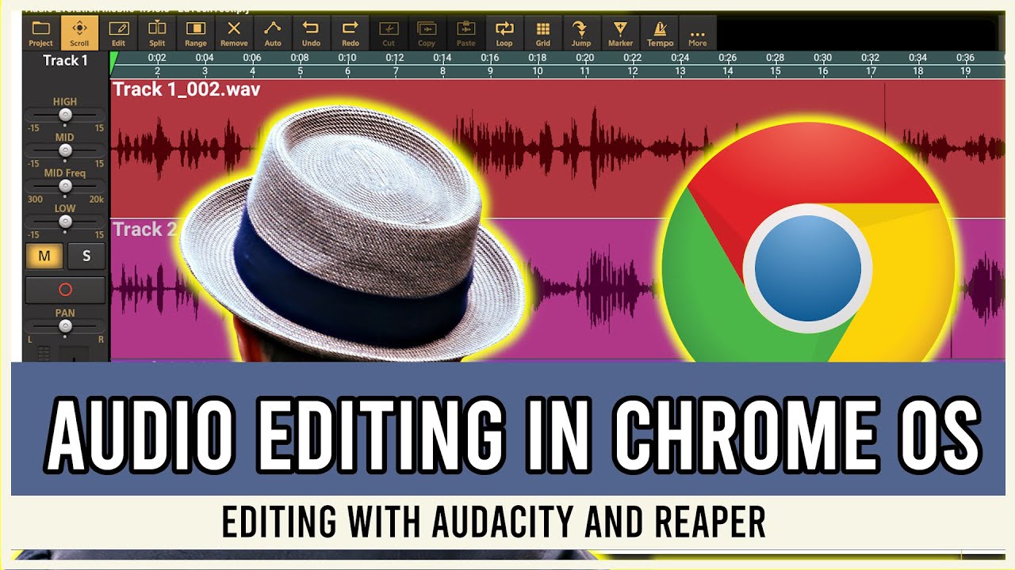Click bar number 5 on the ruler
Screen dimensions: 1015x570
(300, 71)
